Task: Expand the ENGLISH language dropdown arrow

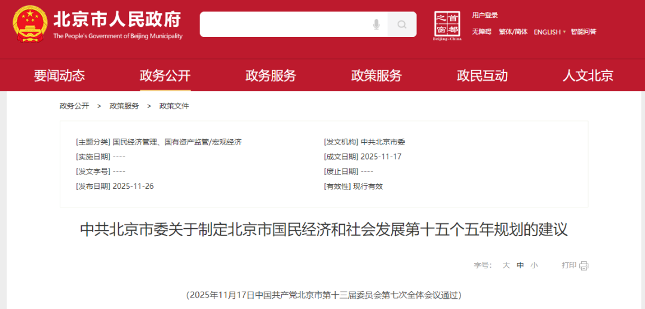Action: coord(564,32)
